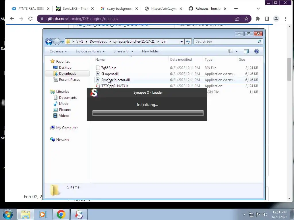
Task: Click Chrome back arrow
Action: (12, 19)
